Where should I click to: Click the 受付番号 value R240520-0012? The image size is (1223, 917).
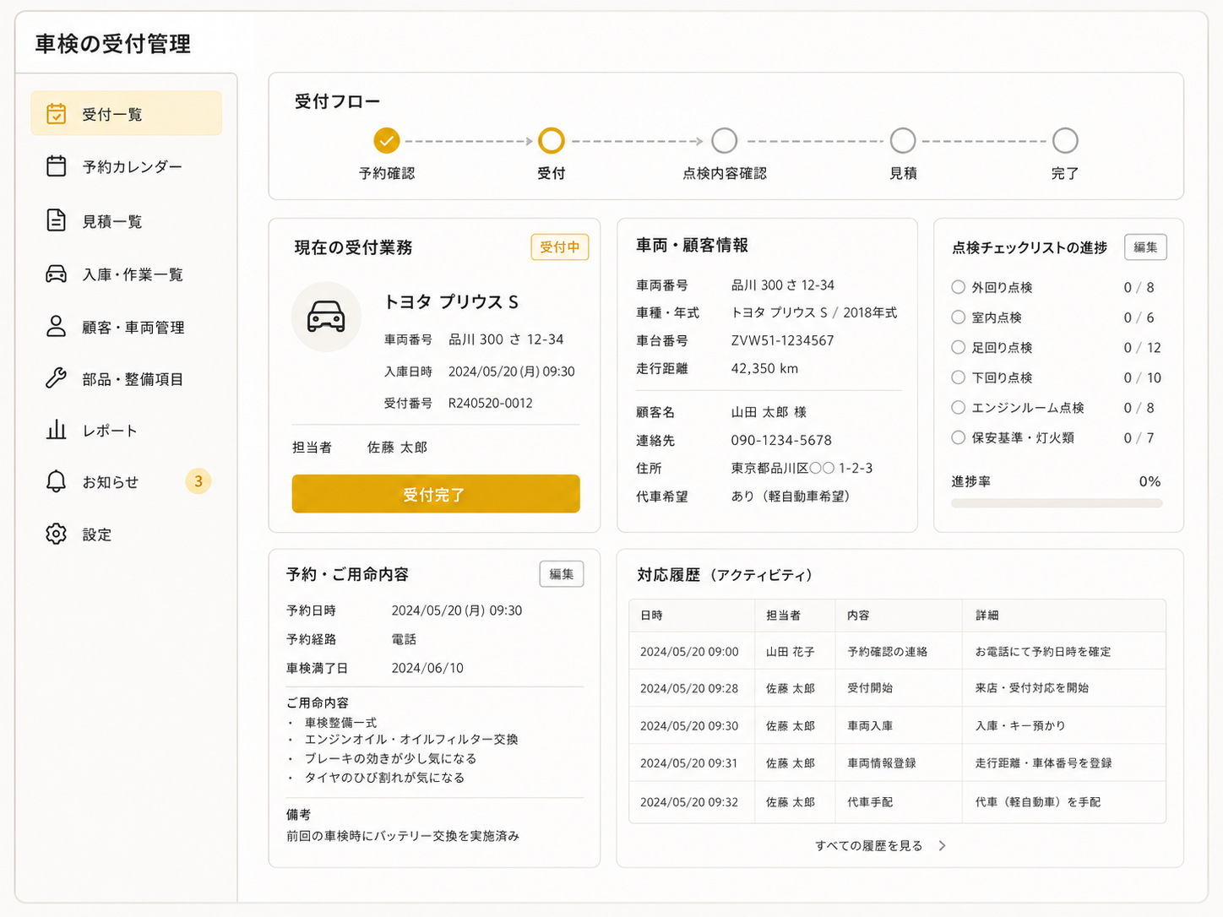[x=491, y=403]
